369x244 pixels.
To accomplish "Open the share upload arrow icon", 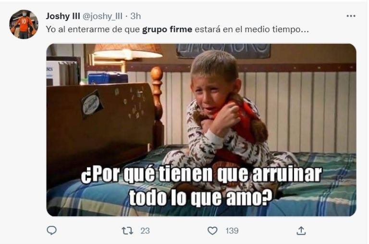I will 301,231.
